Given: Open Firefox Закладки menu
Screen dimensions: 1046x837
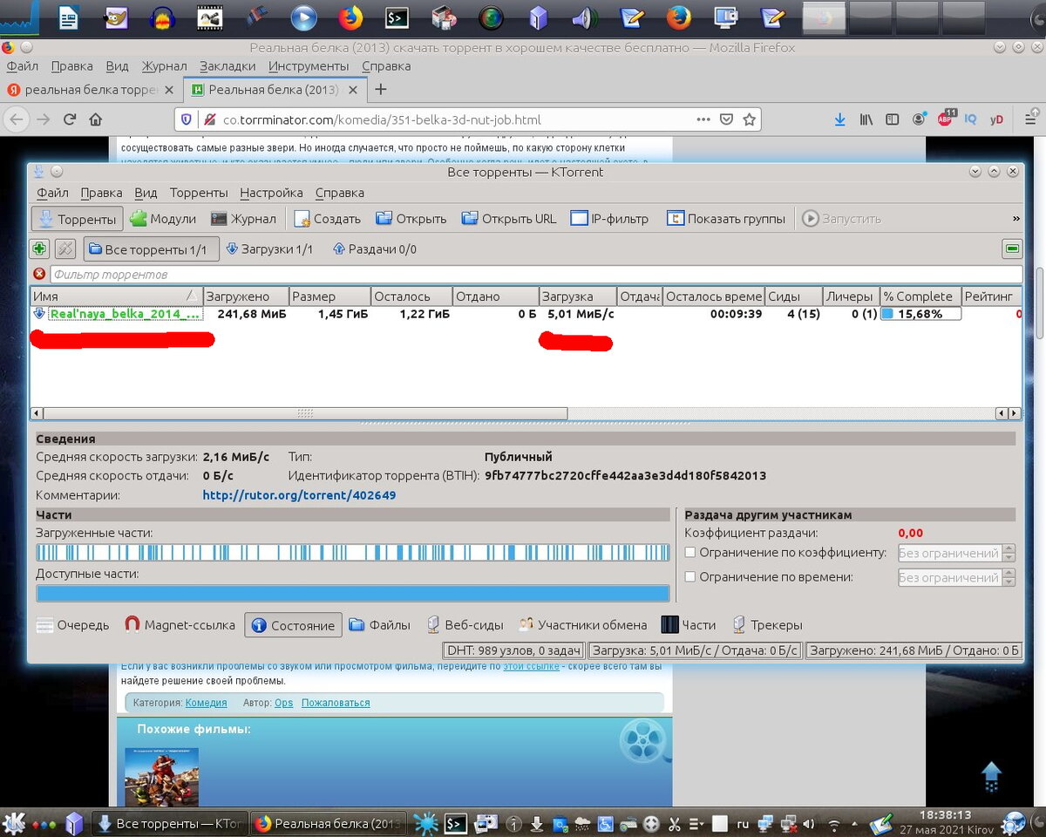Looking at the screenshot, I should pos(228,65).
